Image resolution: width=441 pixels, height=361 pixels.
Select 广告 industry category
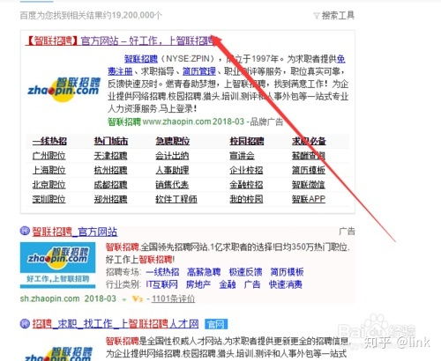coord(252,284)
